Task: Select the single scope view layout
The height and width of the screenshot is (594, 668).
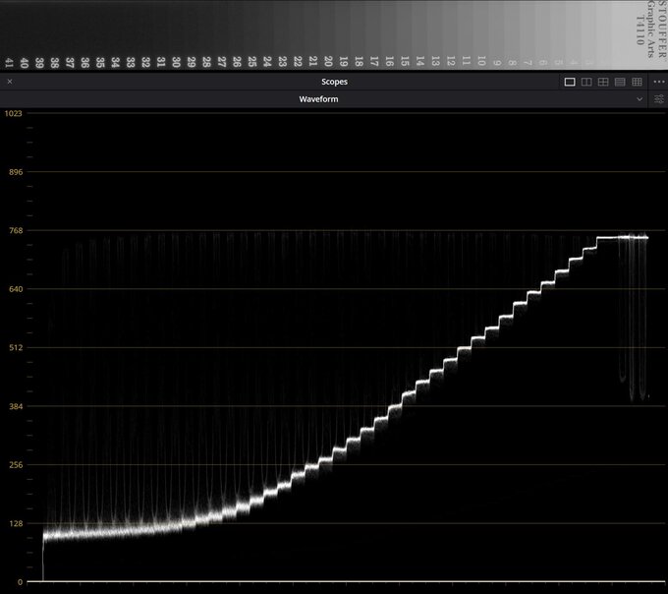Action: [570, 82]
